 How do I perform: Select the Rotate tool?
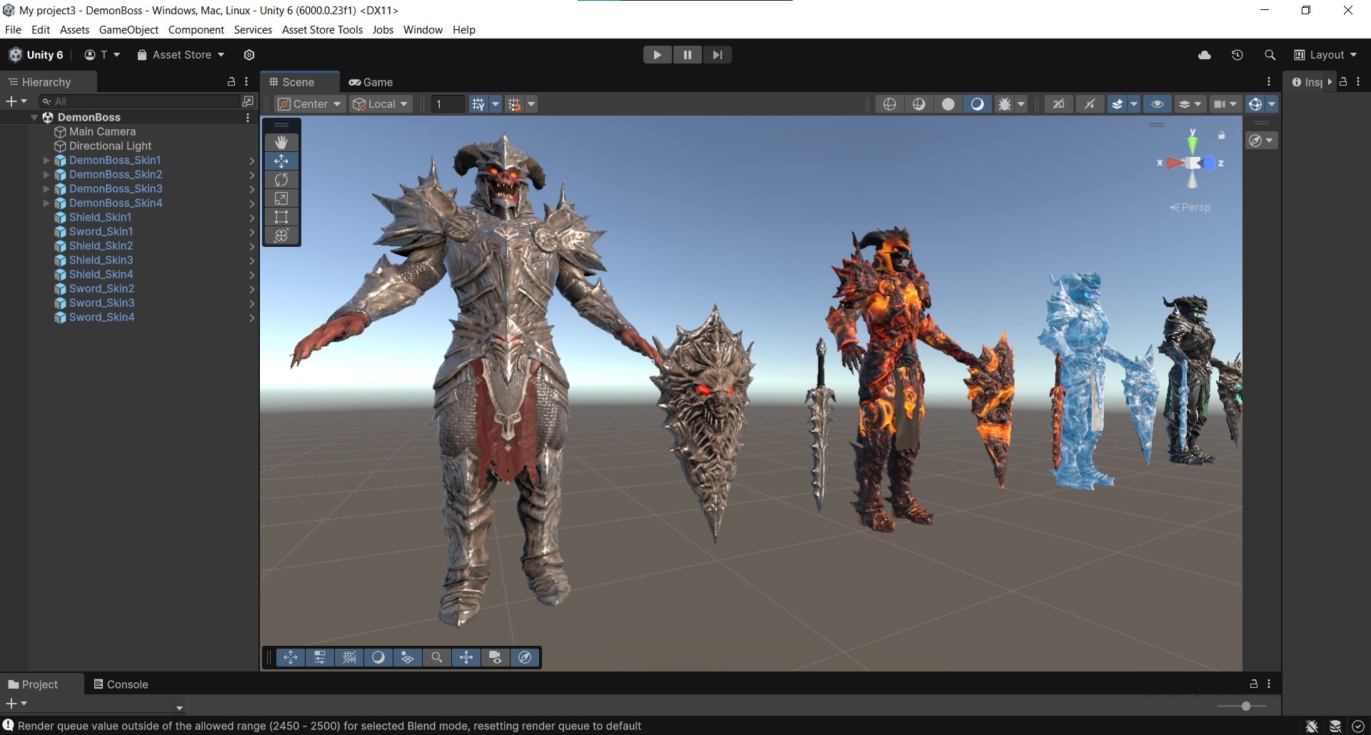coord(281,180)
